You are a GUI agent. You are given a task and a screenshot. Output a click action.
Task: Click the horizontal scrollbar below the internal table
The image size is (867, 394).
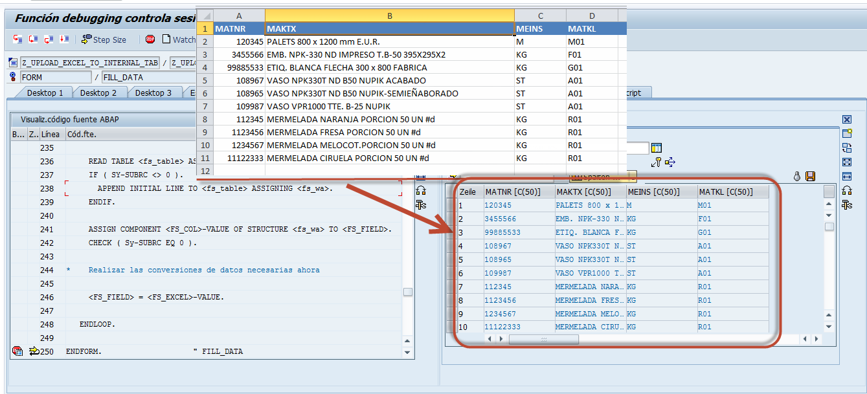click(544, 338)
